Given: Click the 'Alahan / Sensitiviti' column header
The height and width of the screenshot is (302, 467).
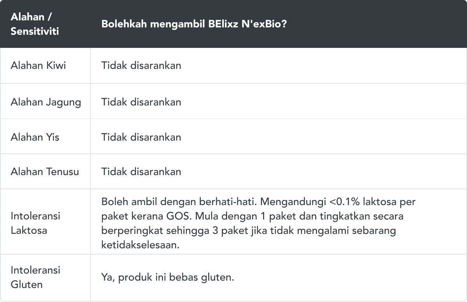Looking at the screenshot, I should tap(45, 24).
